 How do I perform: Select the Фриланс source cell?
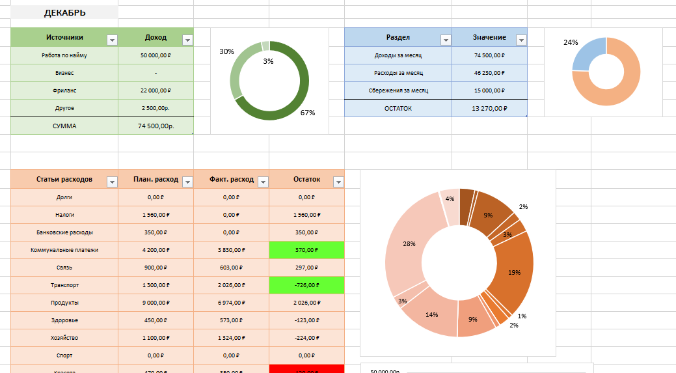64,90
